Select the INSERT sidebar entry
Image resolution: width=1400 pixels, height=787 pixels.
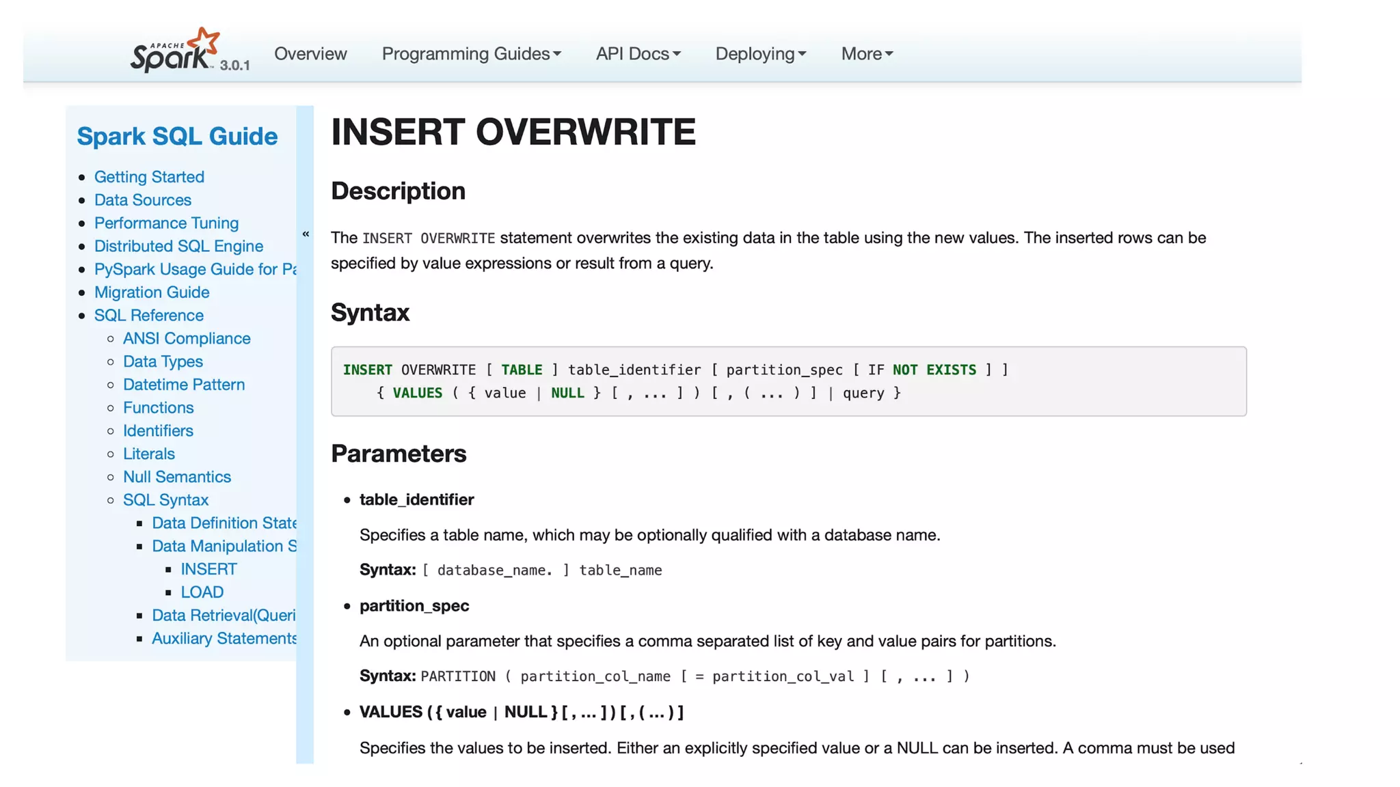[x=208, y=569]
